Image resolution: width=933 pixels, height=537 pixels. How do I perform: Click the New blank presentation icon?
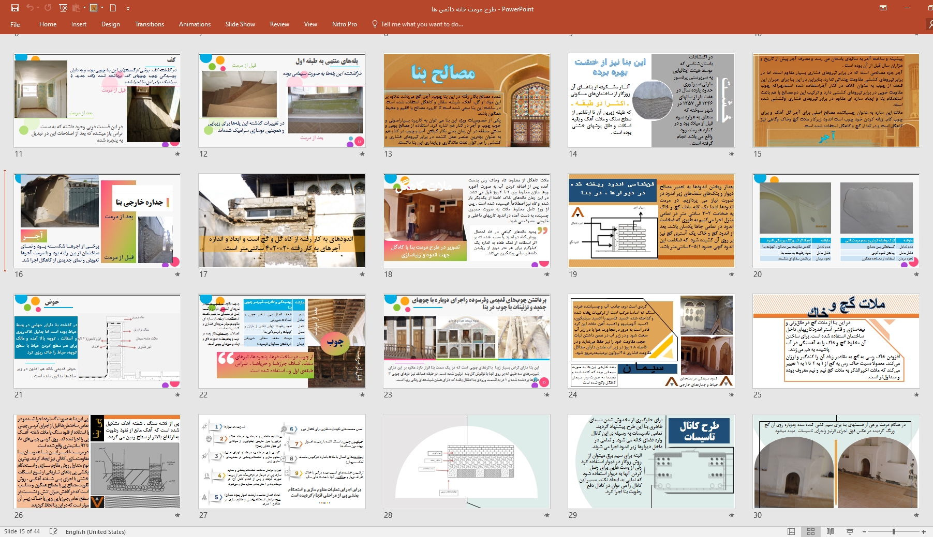pos(113,8)
